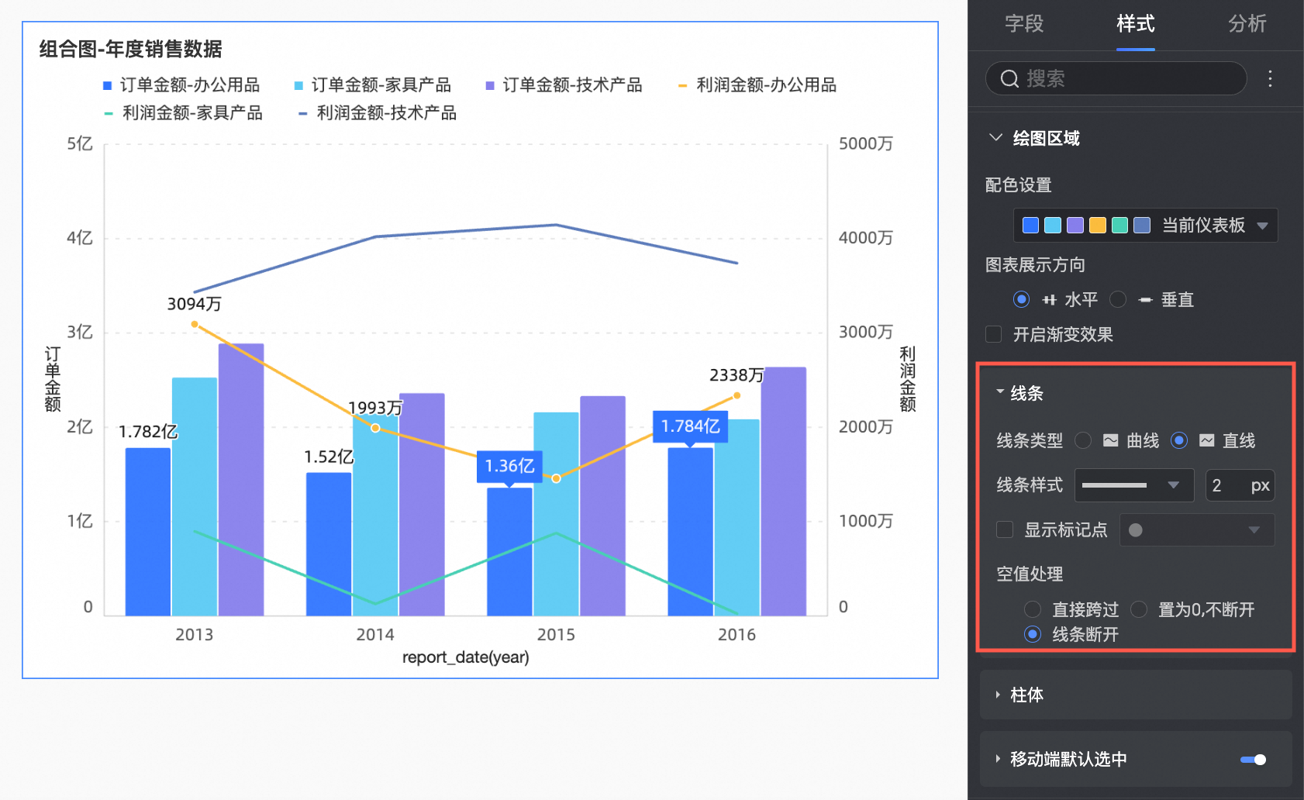
Task: Click the 1.784亿 data label
Action: (x=690, y=426)
